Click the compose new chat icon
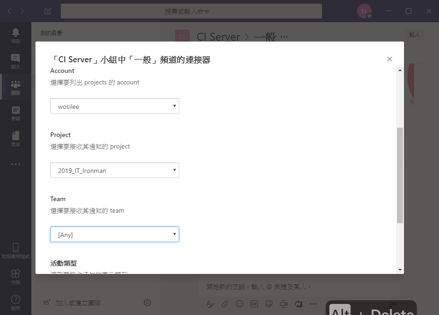The width and height of the screenshot is (439, 315). point(47,11)
